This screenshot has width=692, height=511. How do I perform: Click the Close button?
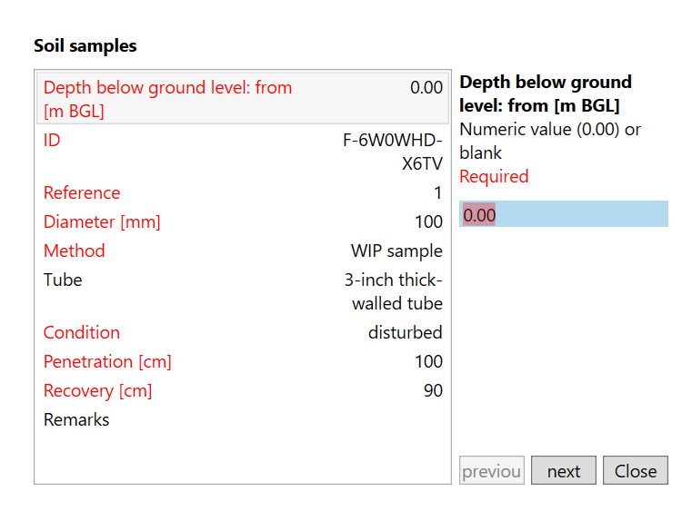tap(635, 471)
